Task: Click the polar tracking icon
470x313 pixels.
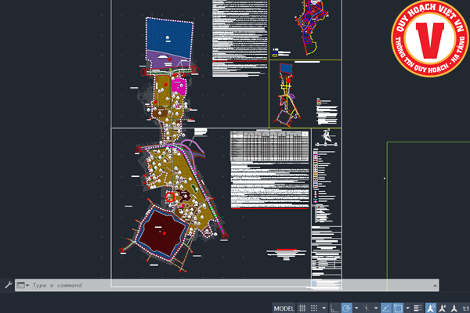Action: [346, 308]
